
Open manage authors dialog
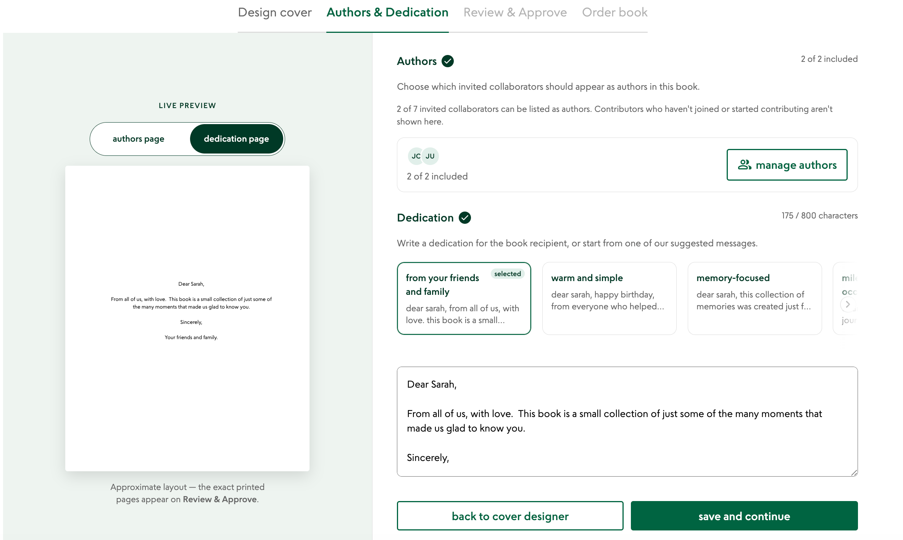787,165
